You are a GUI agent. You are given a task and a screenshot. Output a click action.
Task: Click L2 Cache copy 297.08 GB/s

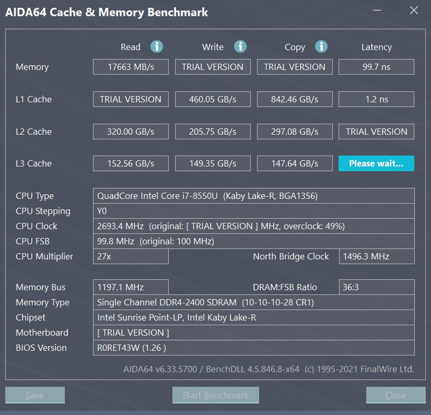coord(295,132)
